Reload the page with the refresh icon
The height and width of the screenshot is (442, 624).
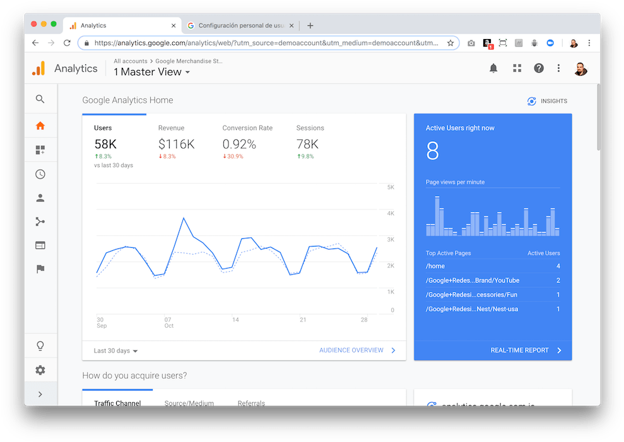coord(67,43)
